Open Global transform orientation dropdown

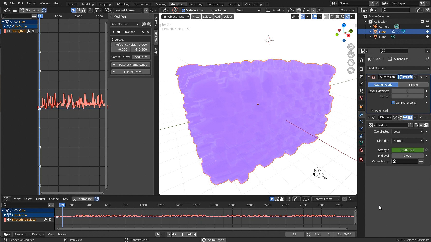pos(275,10)
